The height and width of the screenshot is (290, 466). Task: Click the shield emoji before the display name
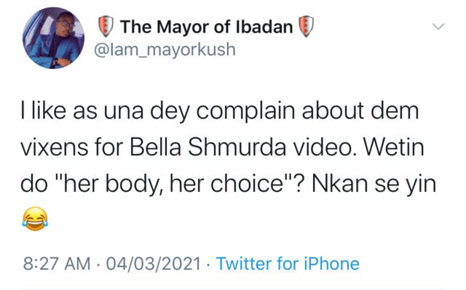(106, 26)
